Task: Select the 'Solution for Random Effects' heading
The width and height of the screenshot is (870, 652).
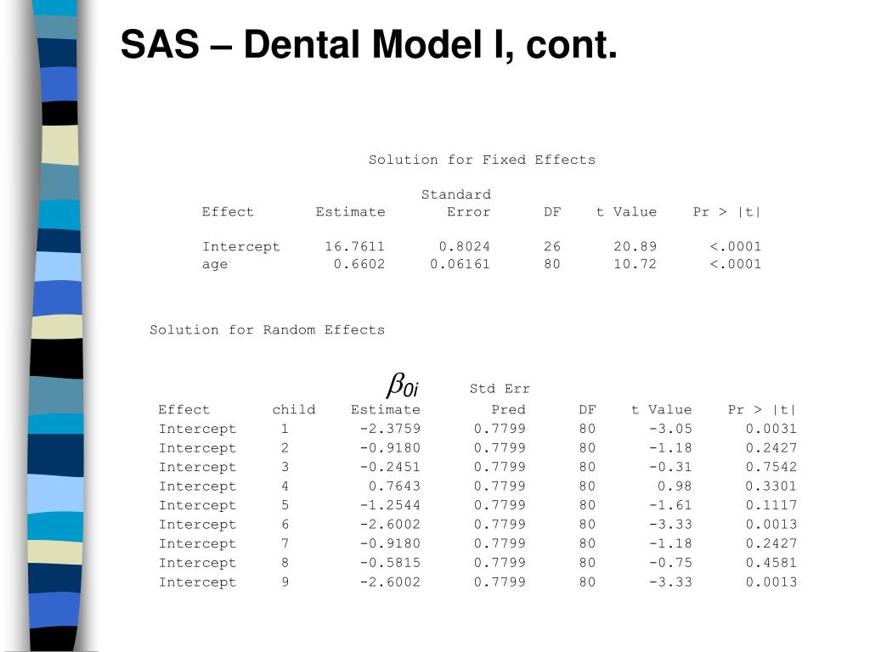Action: click(267, 330)
